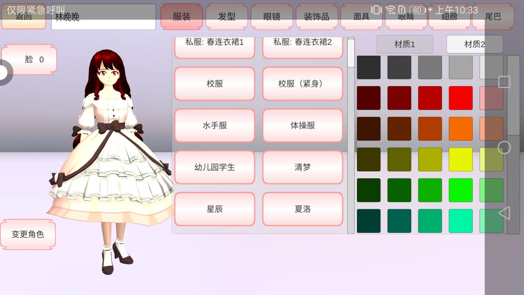Tap the Android recent apps square icon
Screen dimensions: 524x295
coord(504,82)
